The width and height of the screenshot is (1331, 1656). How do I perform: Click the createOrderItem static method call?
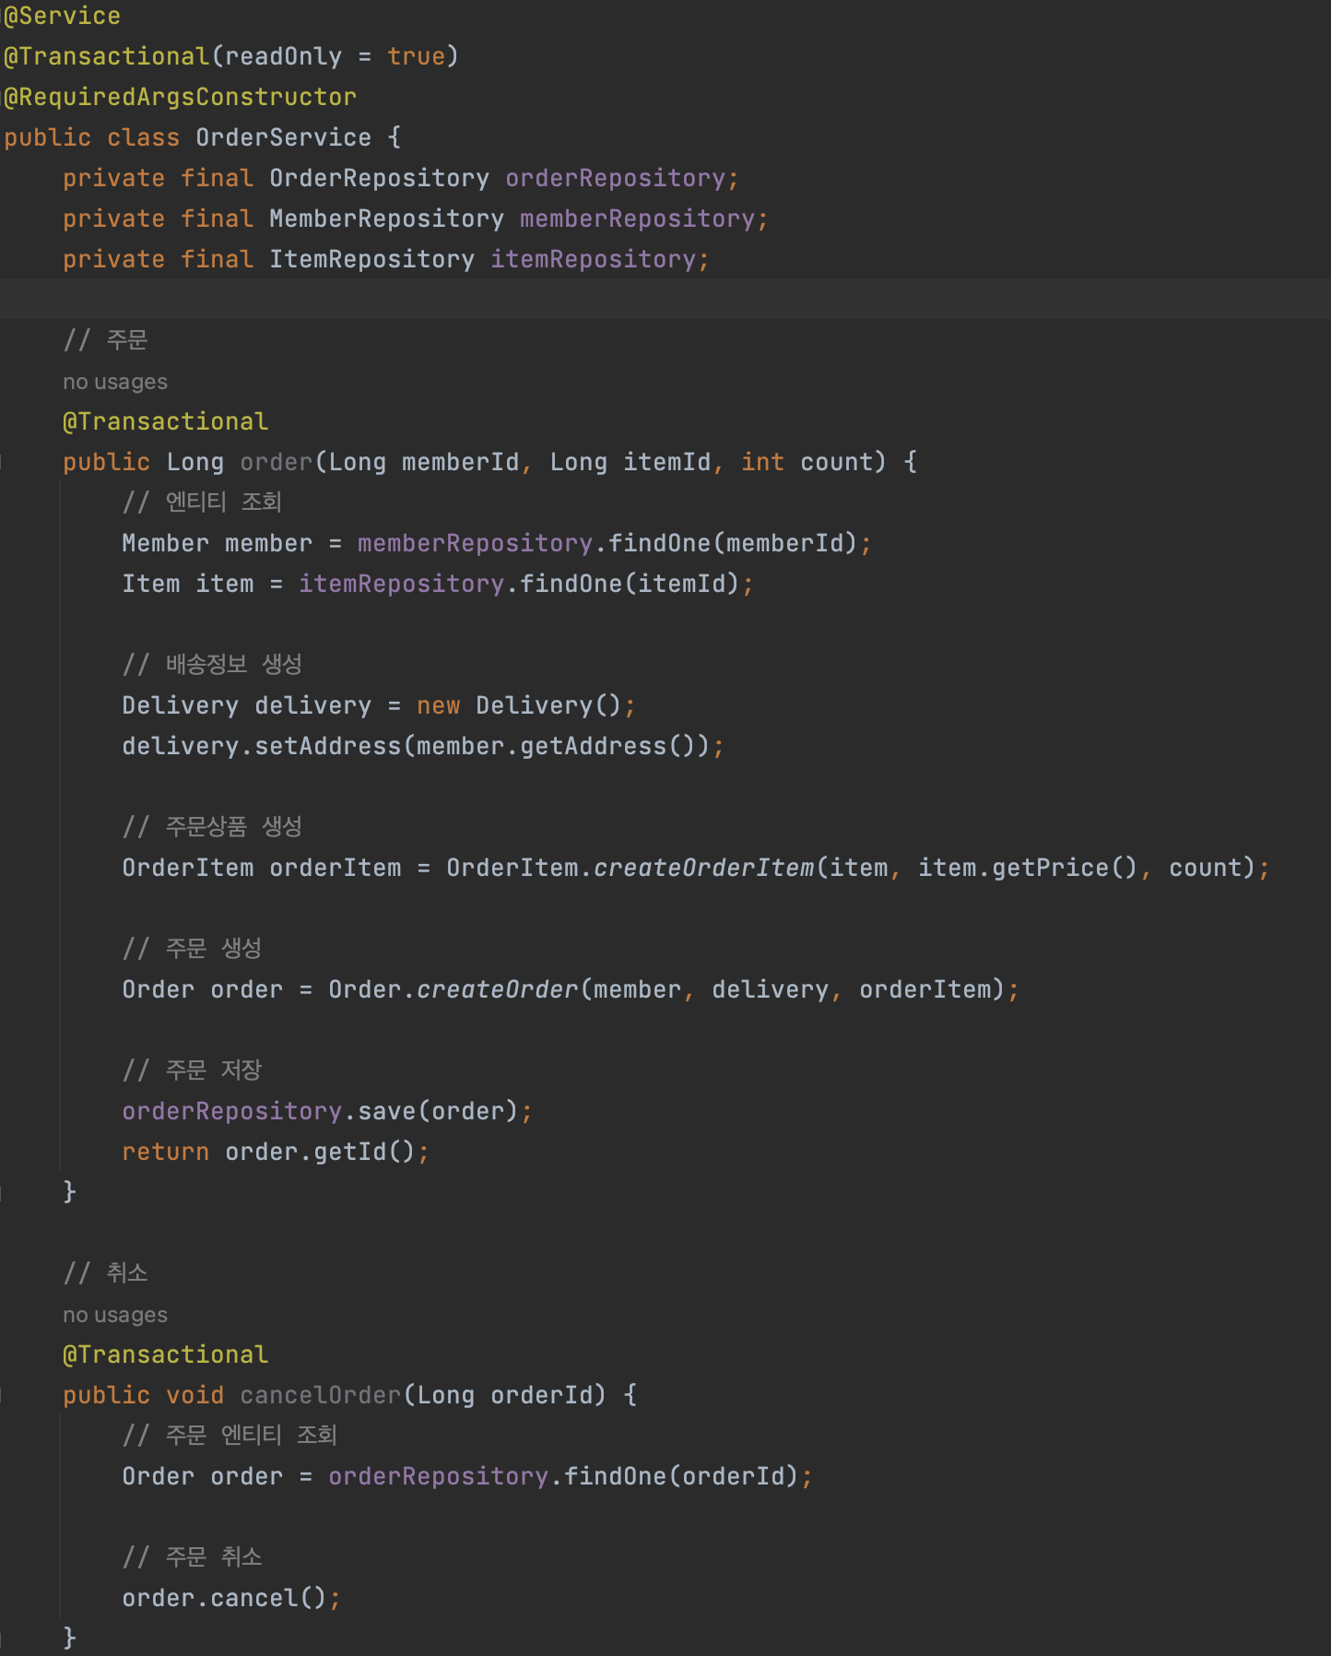703,868
